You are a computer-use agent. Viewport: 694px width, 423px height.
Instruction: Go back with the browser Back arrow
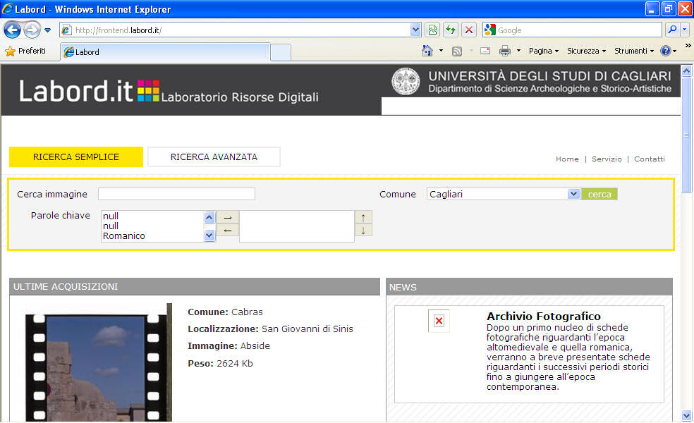click(12, 30)
